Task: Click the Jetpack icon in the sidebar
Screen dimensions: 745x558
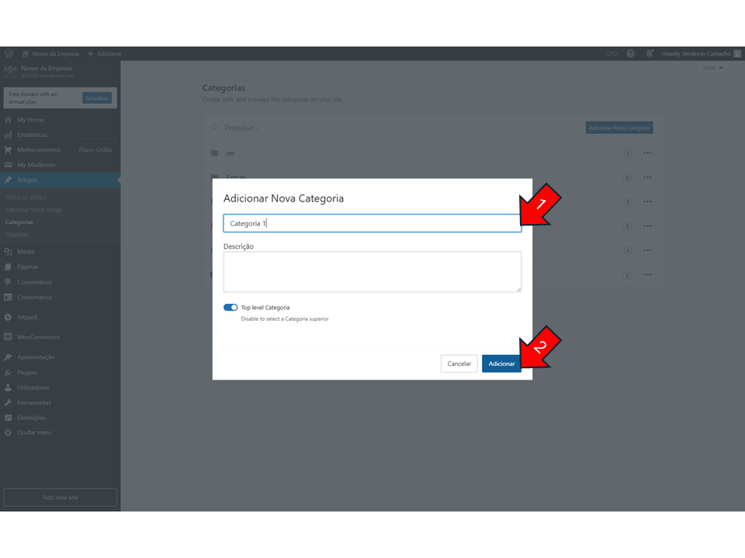Action: coord(8,317)
